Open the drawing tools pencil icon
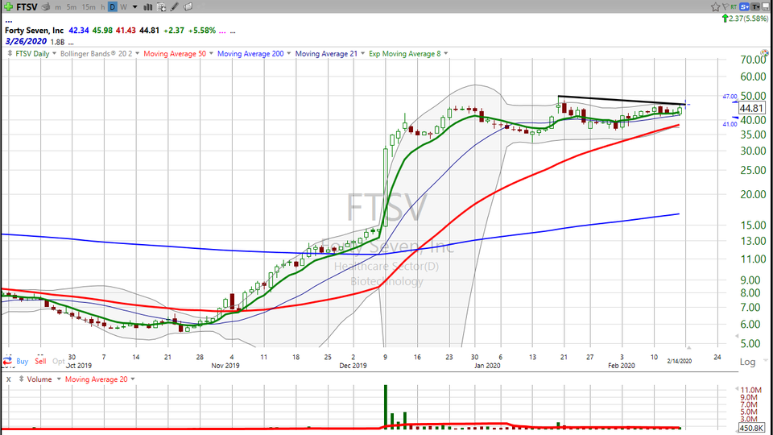 175,7
